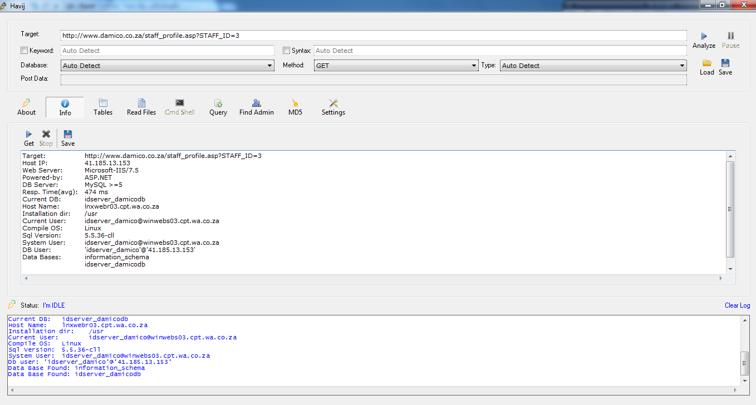
Task: Click the DB Server value MySQL >=5
Action: point(104,185)
